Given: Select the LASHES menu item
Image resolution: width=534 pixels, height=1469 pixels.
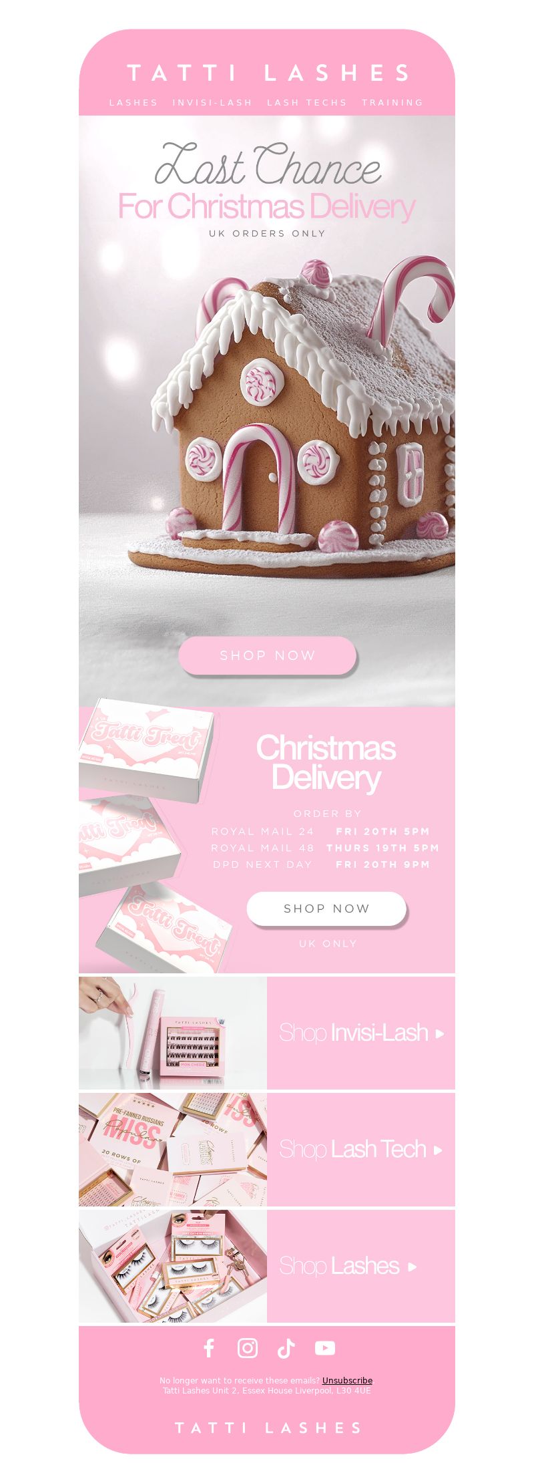Looking at the screenshot, I should pos(133,102).
